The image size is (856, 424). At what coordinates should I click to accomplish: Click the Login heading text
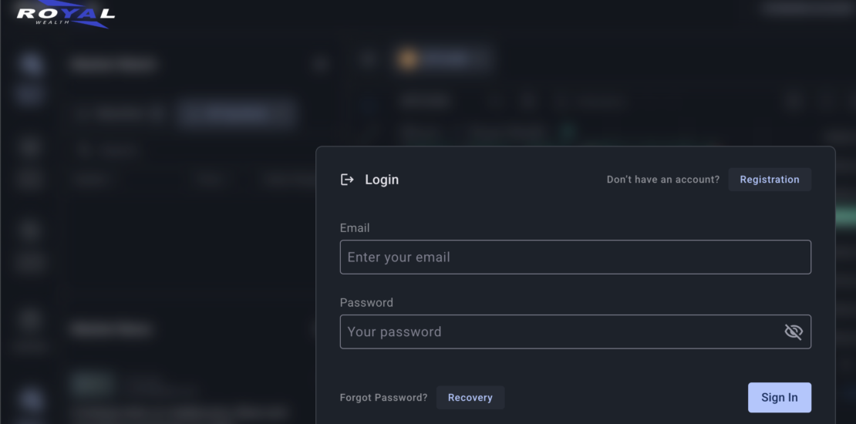click(x=382, y=180)
